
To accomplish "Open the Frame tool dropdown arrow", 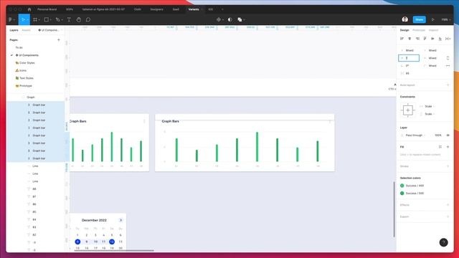I will pyautogui.click(x=39, y=20).
